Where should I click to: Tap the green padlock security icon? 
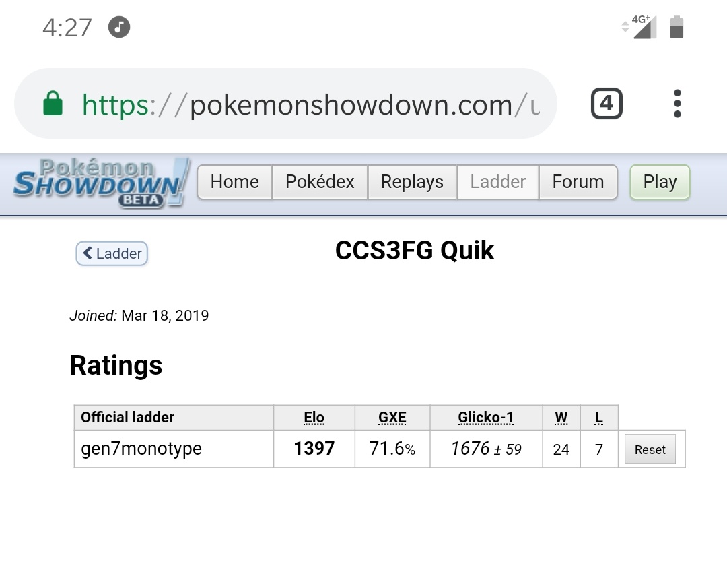(x=53, y=103)
